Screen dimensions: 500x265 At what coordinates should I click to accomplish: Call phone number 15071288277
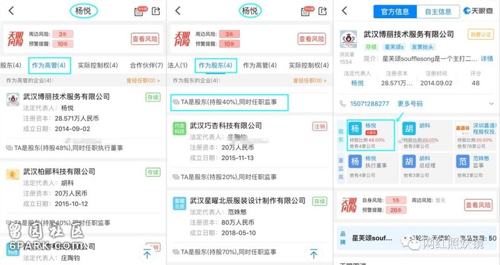(x=369, y=104)
